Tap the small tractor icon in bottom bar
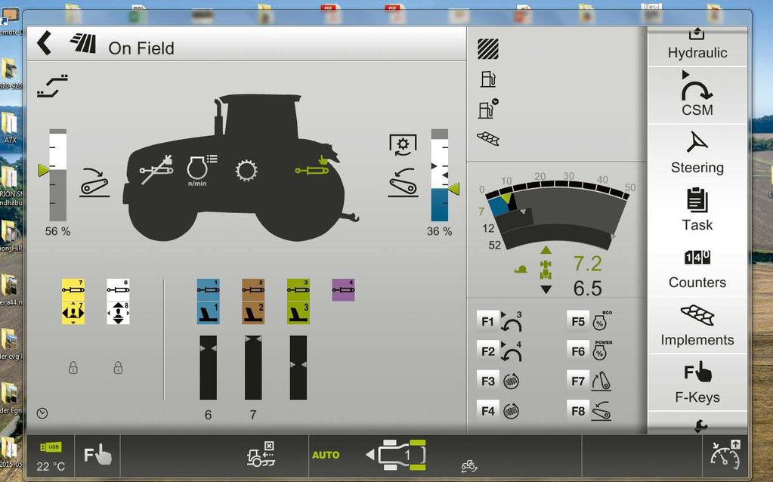 (x=469, y=465)
